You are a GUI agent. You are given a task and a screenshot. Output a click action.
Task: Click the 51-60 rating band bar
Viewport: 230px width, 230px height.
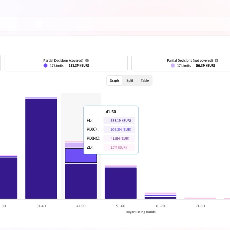coord(121,183)
